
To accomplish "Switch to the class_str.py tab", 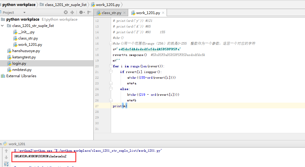I will (x=111, y=13).
